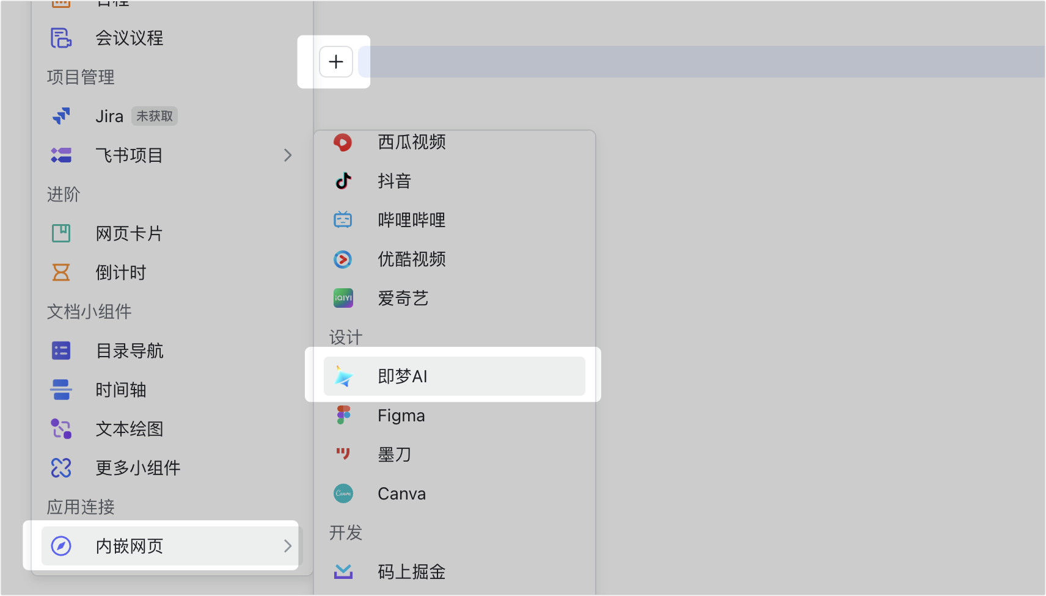This screenshot has width=1046, height=596.
Task: Expand the 飞书项目 submenu chevron
Action: click(x=288, y=155)
